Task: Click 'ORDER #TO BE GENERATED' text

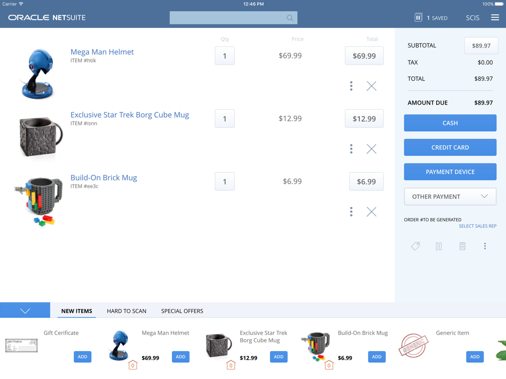Action: [x=433, y=219]
